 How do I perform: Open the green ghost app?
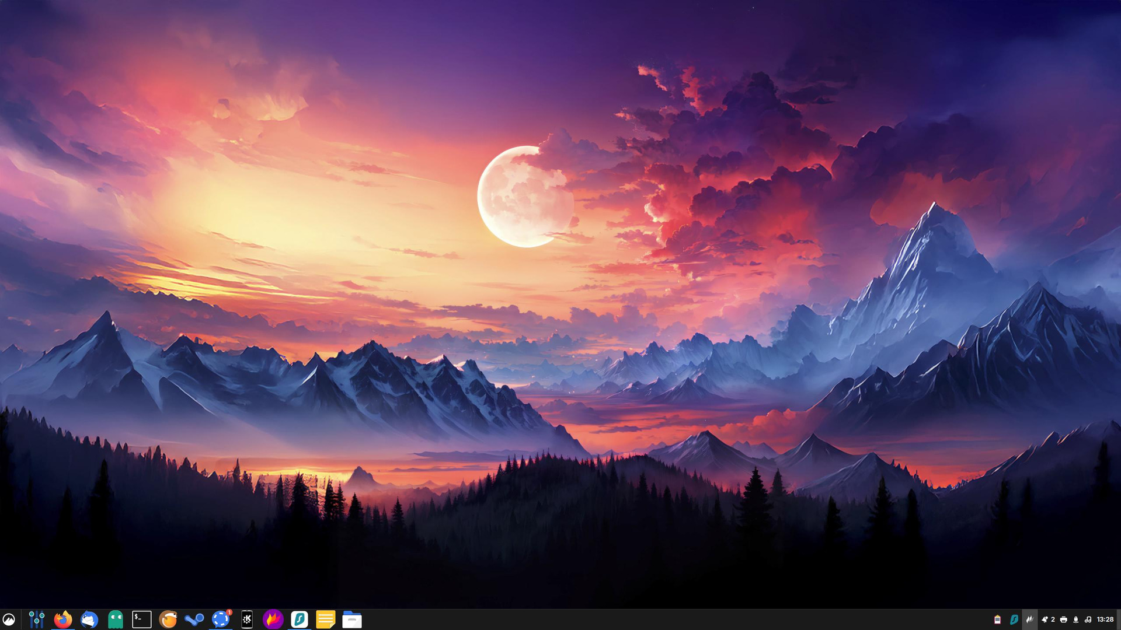[x=116, y=619]
